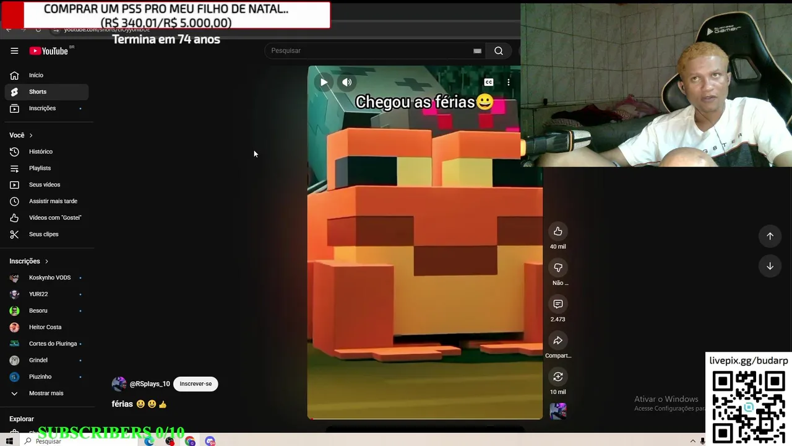Open OBS Studio from the taskbar
The image size is (792, 446).
click(x=170, y=441)
